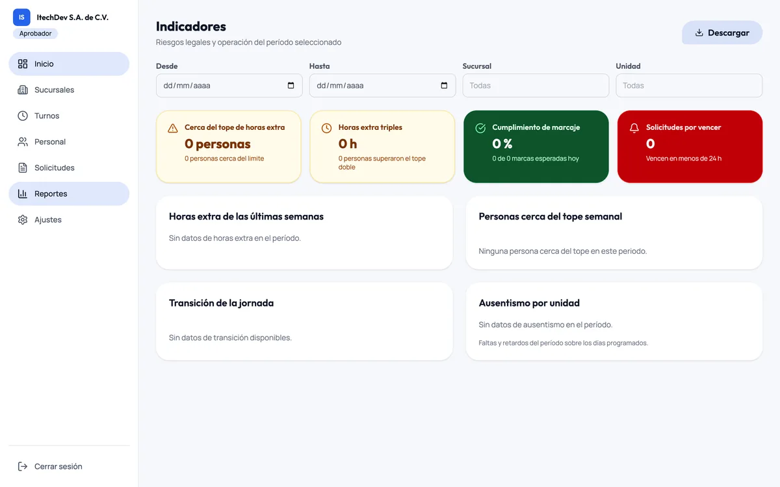Click clock icon on Horas extra triples card
This screenshot has width=780, height=487.
click(327, 129)
